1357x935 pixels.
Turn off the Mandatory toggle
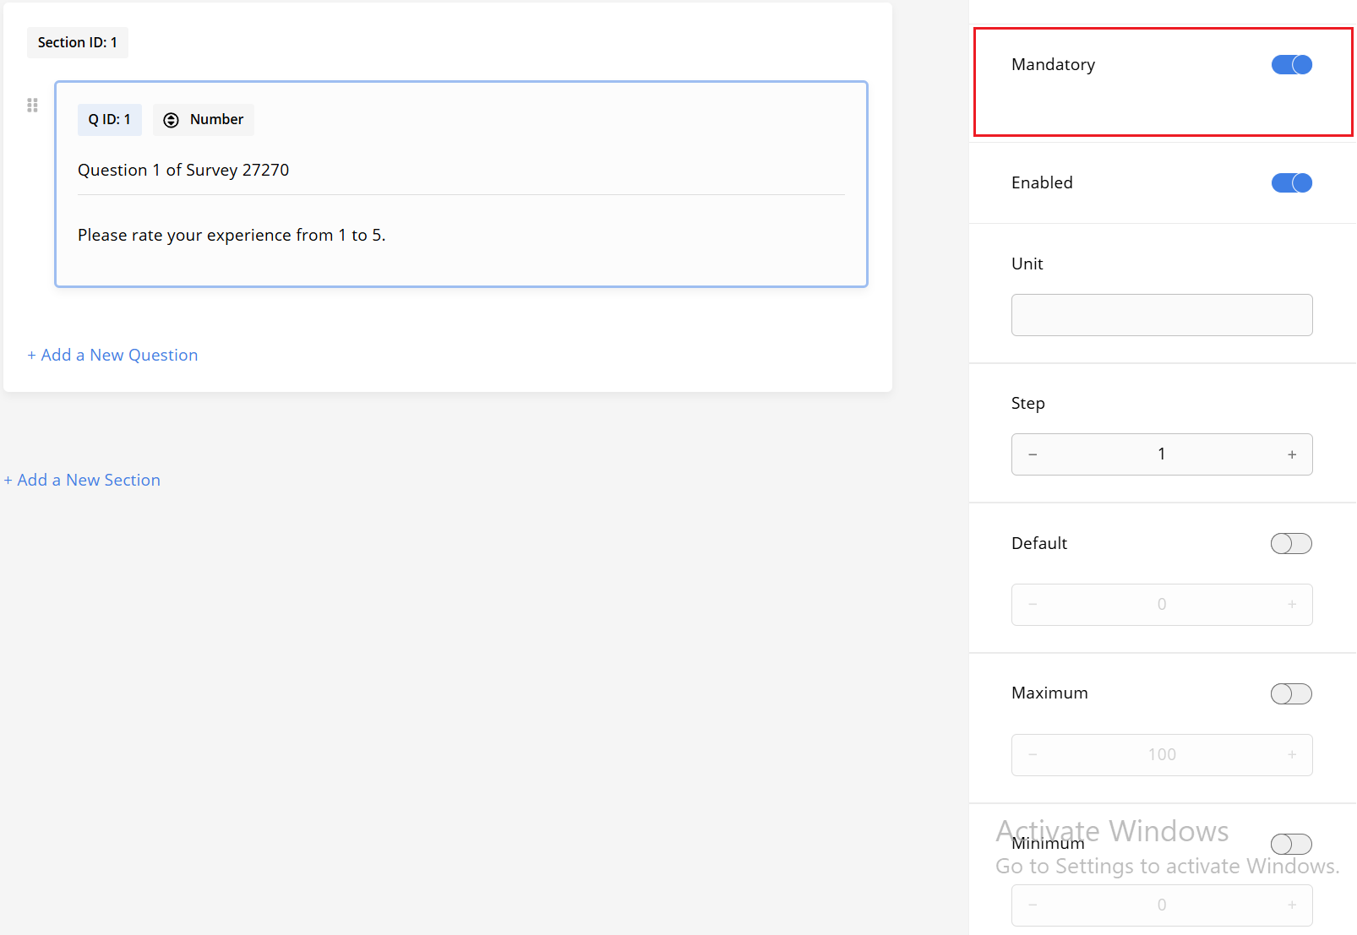(x=1291, y=65)
